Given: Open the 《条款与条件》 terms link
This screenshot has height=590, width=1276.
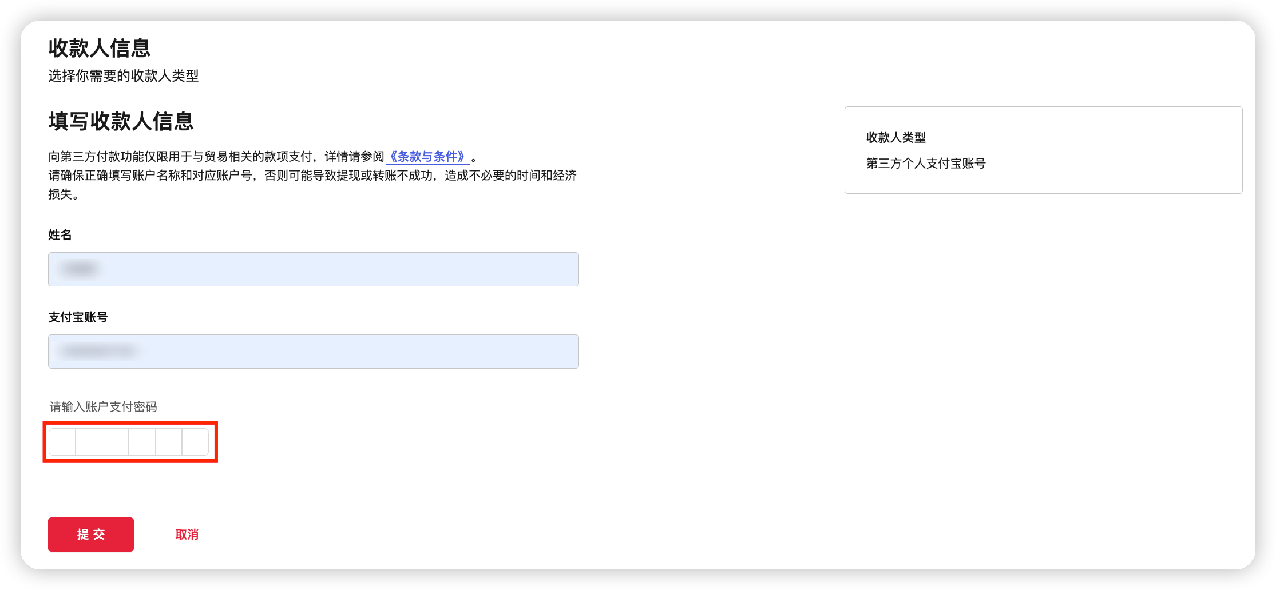Looking at the screenshot, I should (x=428, y=157).
